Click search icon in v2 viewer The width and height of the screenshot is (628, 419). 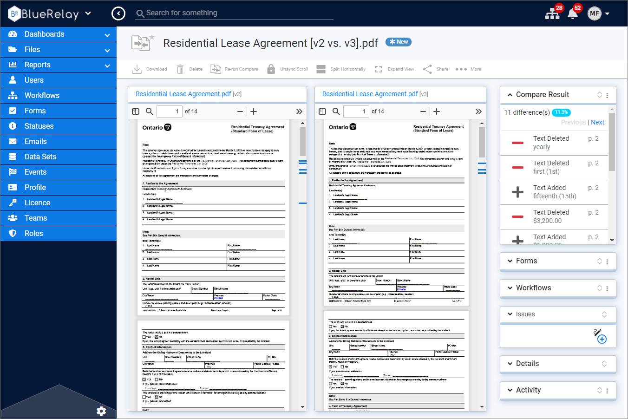pos(150,111)
